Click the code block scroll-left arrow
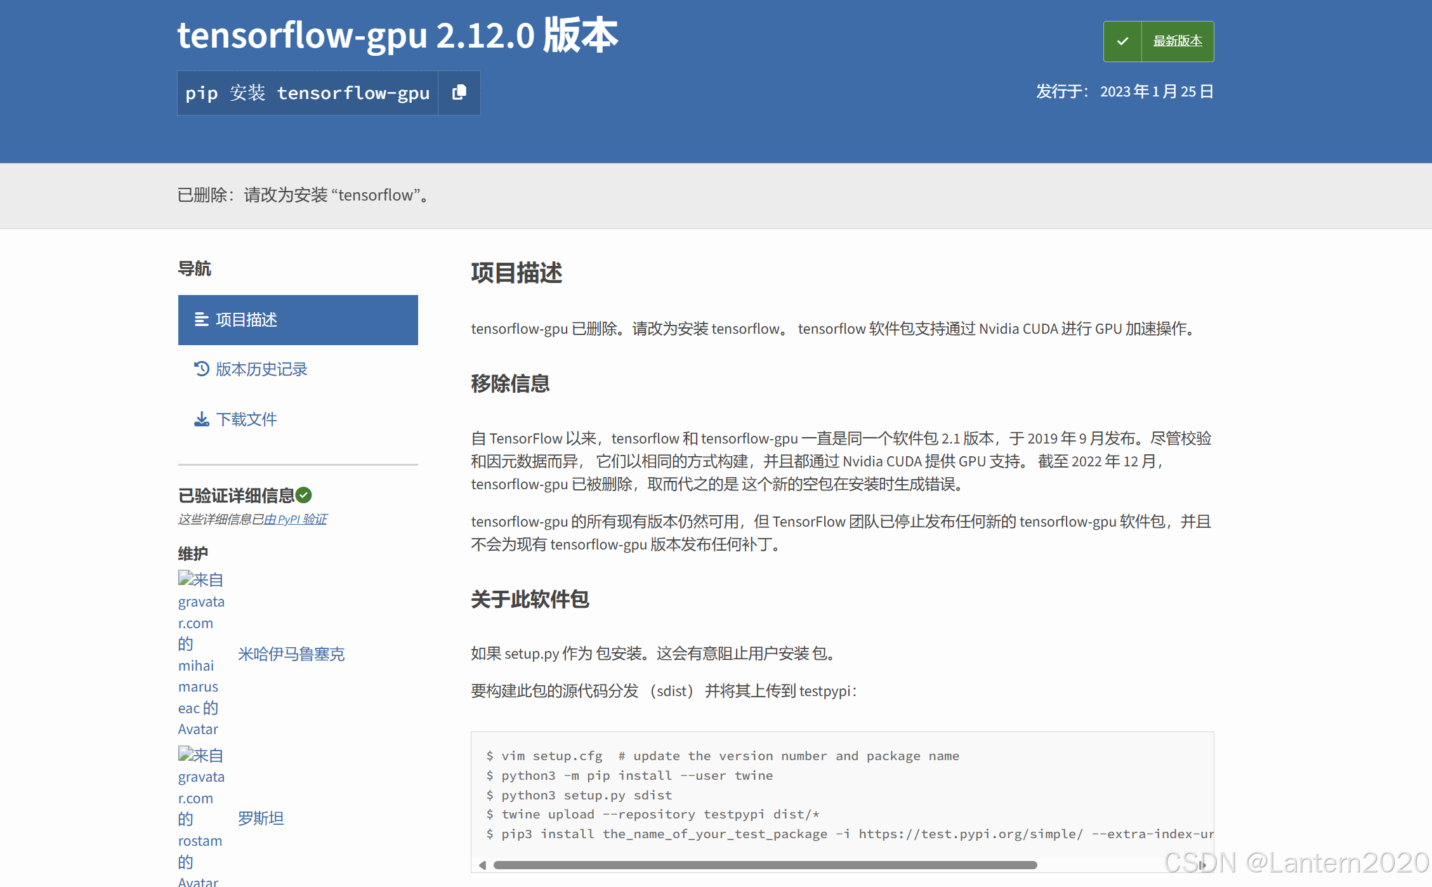1432x887 pixels. point(482,865)
